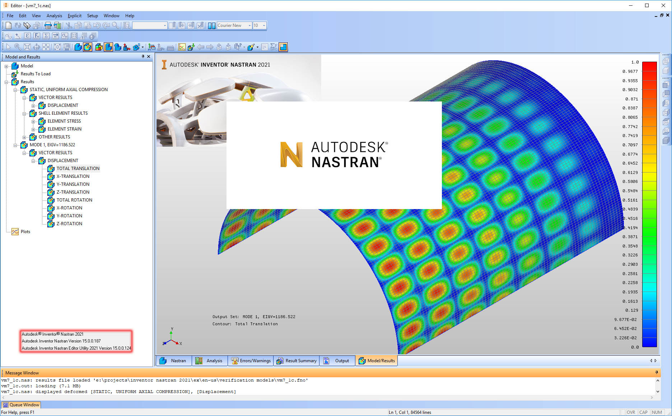Toggle the highlighted blue mesh cube button
The width and height of the screenshot is (672, 416).
click(108, 47)
